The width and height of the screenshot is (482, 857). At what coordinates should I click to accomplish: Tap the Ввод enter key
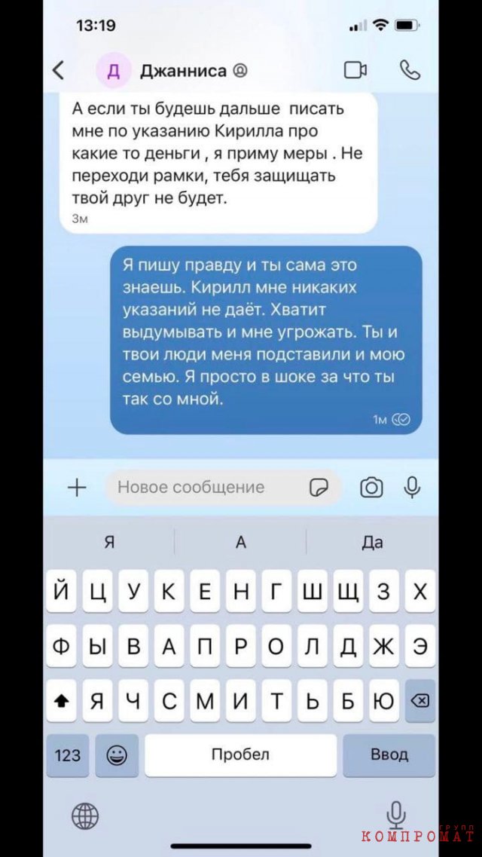(389, 755)
